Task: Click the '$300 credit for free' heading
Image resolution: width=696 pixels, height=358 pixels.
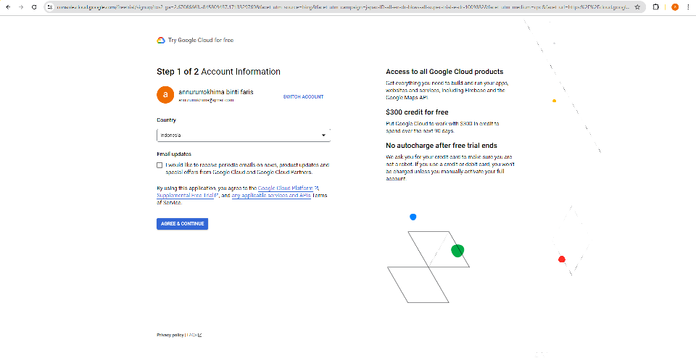Action: pyautogui.click(x=417, y=112)
